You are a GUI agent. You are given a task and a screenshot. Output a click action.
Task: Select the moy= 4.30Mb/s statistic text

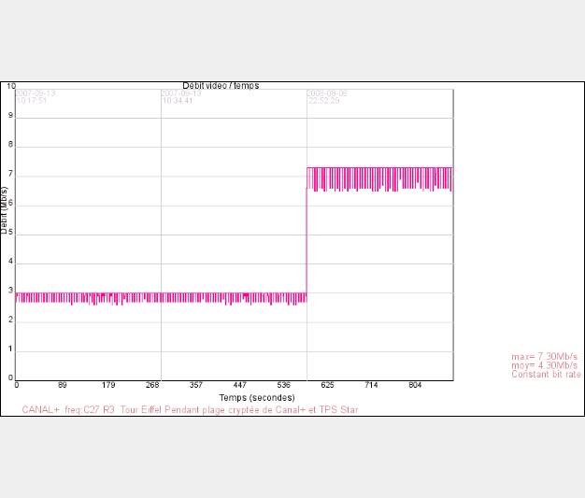(x=544, y=365)
